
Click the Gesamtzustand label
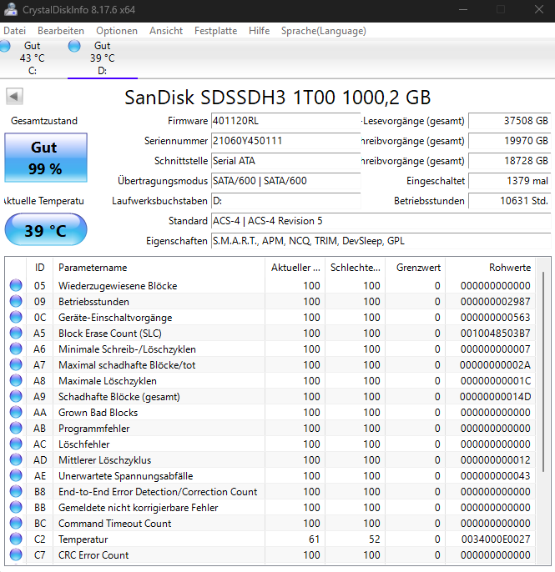point(44,121)
